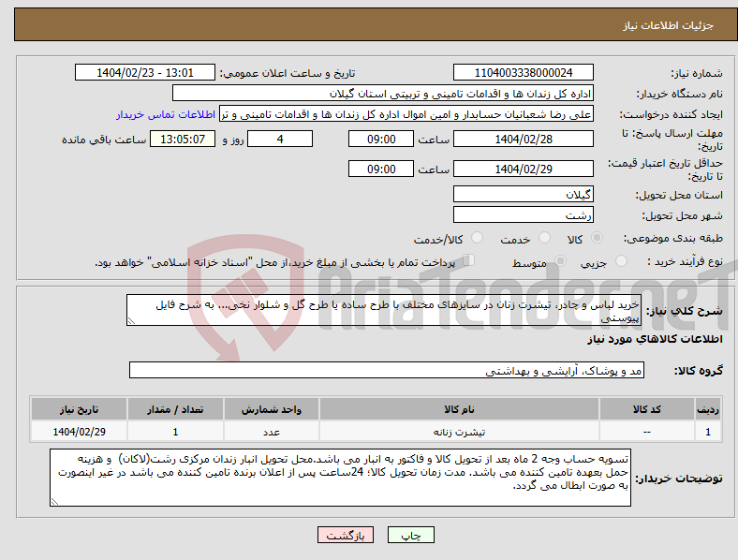Click the delivery province field گیلان
This screenshot has height=560, width=738.
tap(524, 194)
